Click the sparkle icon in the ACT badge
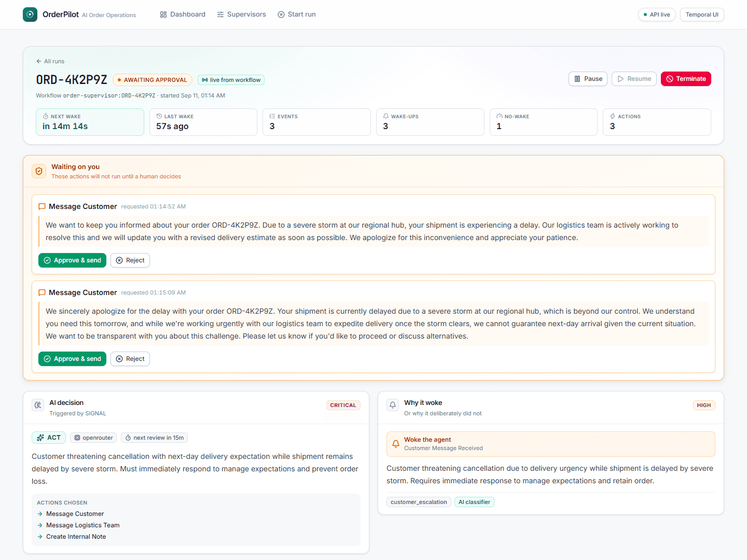The image size is (747, 560). pos(40,438)
